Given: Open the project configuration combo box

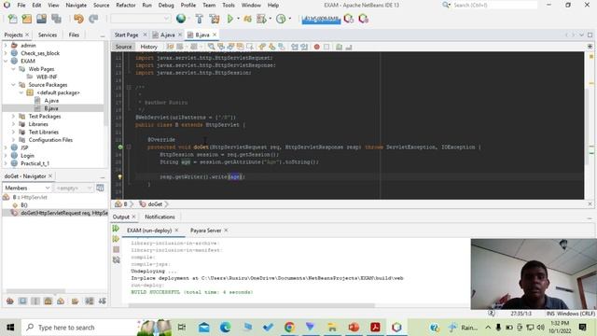Looking at the screenshot, I should (141, 19).
